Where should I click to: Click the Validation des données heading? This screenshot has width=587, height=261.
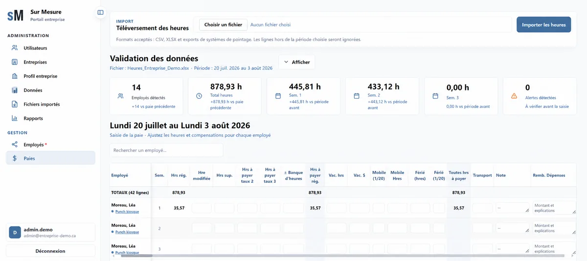coord(154,59)
